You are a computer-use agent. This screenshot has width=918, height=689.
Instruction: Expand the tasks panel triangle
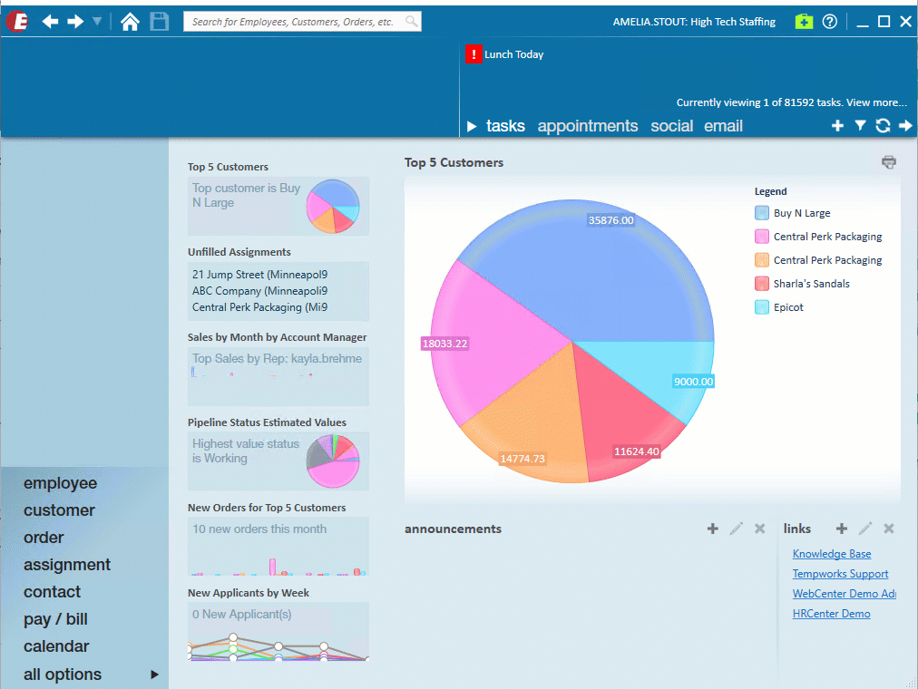(x=472, y=126)
